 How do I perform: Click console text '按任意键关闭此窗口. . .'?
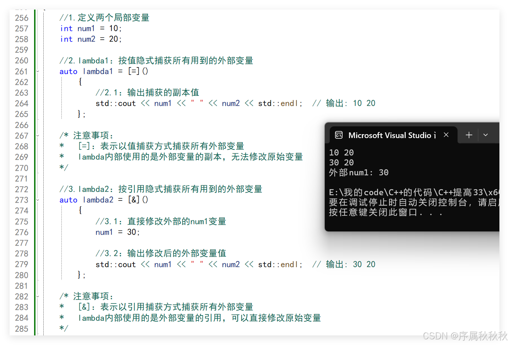click(x=386, y=212)
